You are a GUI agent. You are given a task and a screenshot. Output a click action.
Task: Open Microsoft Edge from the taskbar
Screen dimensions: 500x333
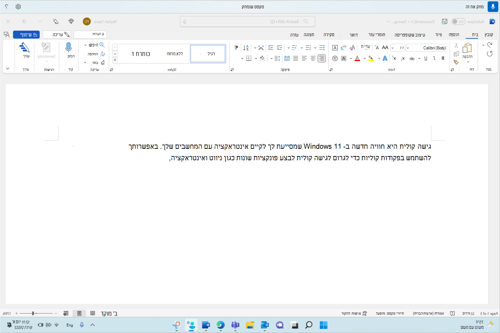point(221,325)
